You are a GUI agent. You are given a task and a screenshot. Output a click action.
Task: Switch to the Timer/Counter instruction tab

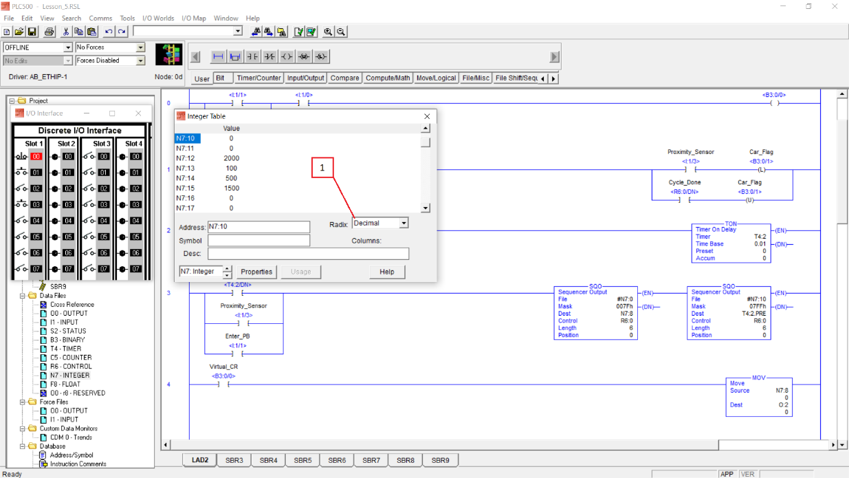click(x=258, y=78)
